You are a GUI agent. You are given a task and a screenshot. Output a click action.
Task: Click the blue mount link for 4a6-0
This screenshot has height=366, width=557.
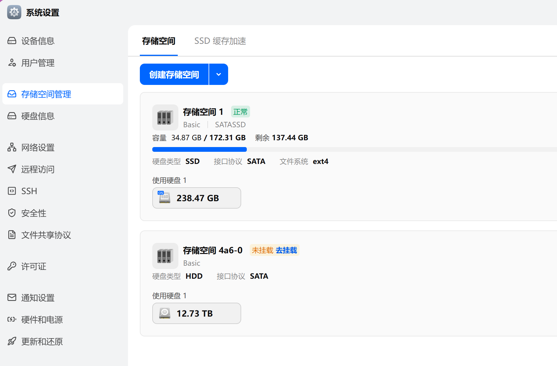(286, 250)
